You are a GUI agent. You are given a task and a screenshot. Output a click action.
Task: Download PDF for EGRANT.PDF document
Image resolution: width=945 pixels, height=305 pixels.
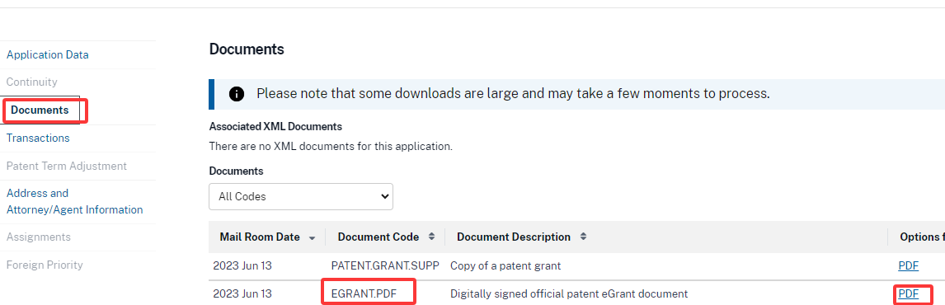(x=908, y=293)
